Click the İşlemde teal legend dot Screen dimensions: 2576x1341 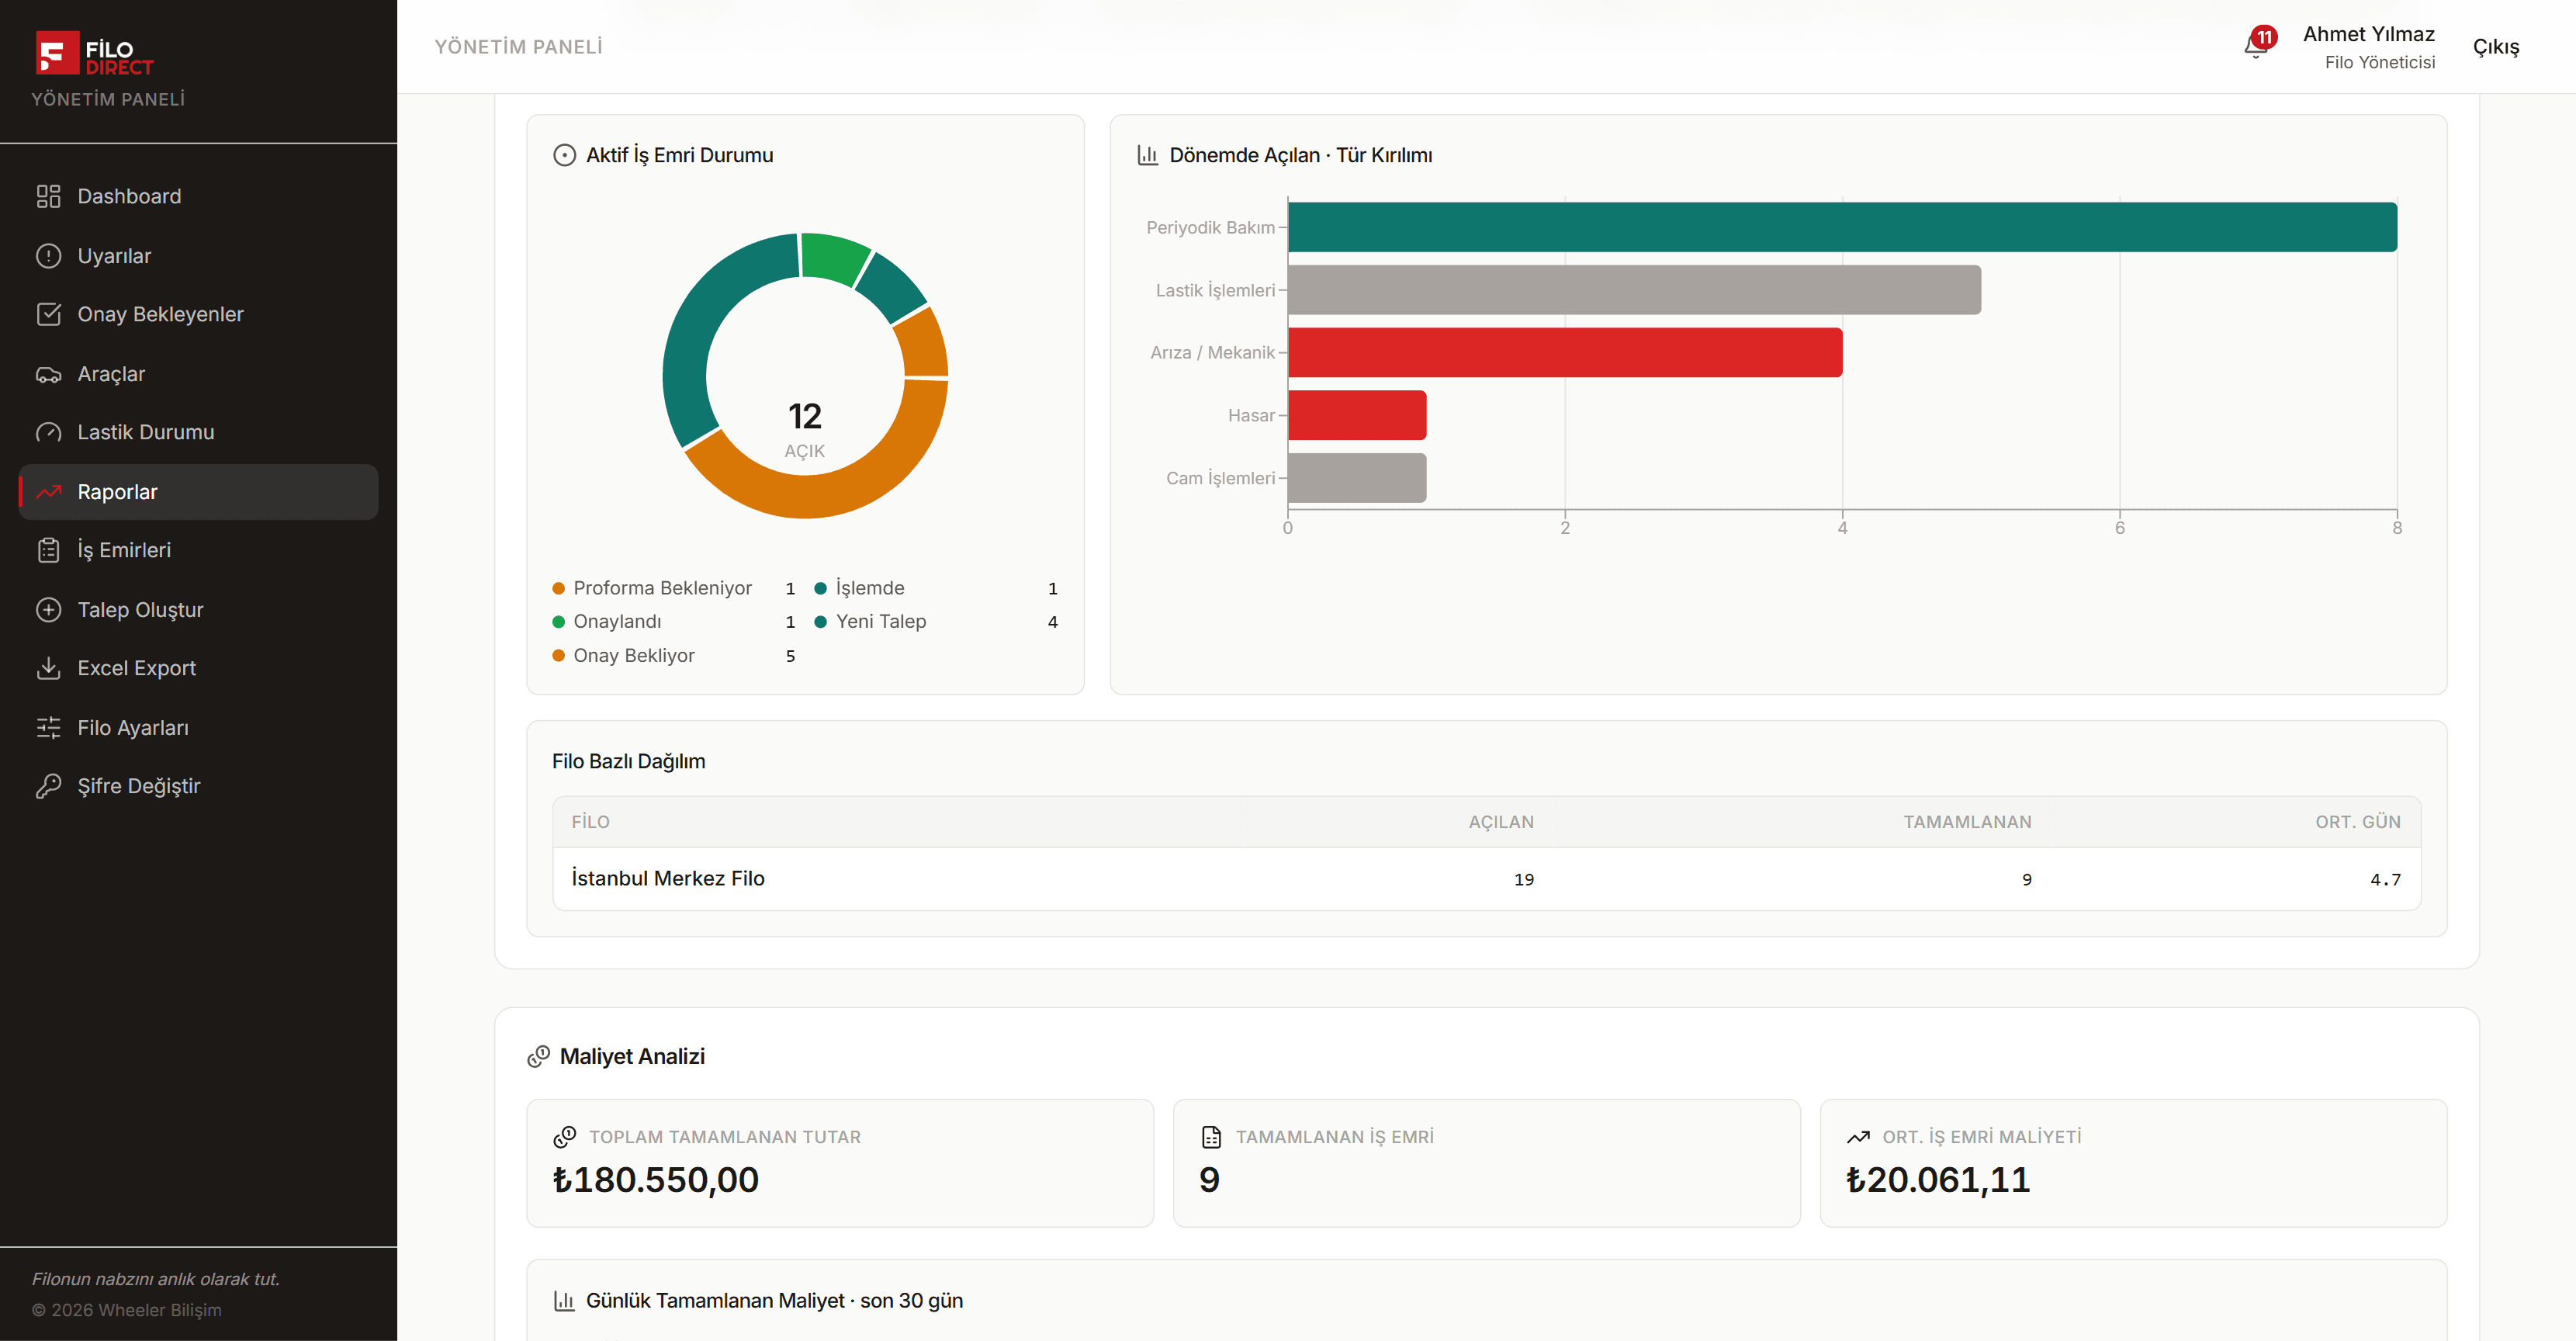point(820,588)
